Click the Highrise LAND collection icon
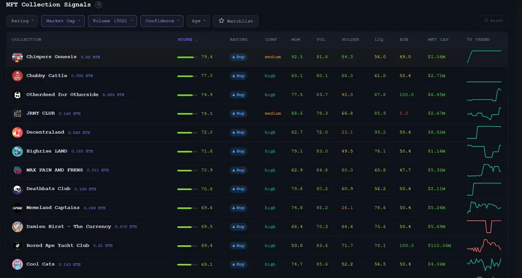The width and height of the screenshot is (522, 278). click(17, 151)
